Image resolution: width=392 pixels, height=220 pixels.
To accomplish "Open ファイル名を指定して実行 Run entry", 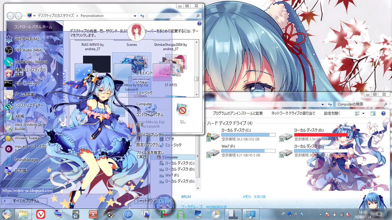I will pos(150,154).
